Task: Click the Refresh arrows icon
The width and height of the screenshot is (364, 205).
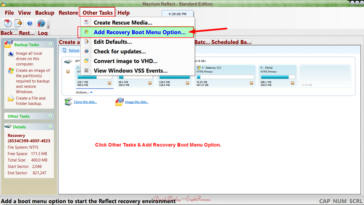Action: tap(65, 50)
